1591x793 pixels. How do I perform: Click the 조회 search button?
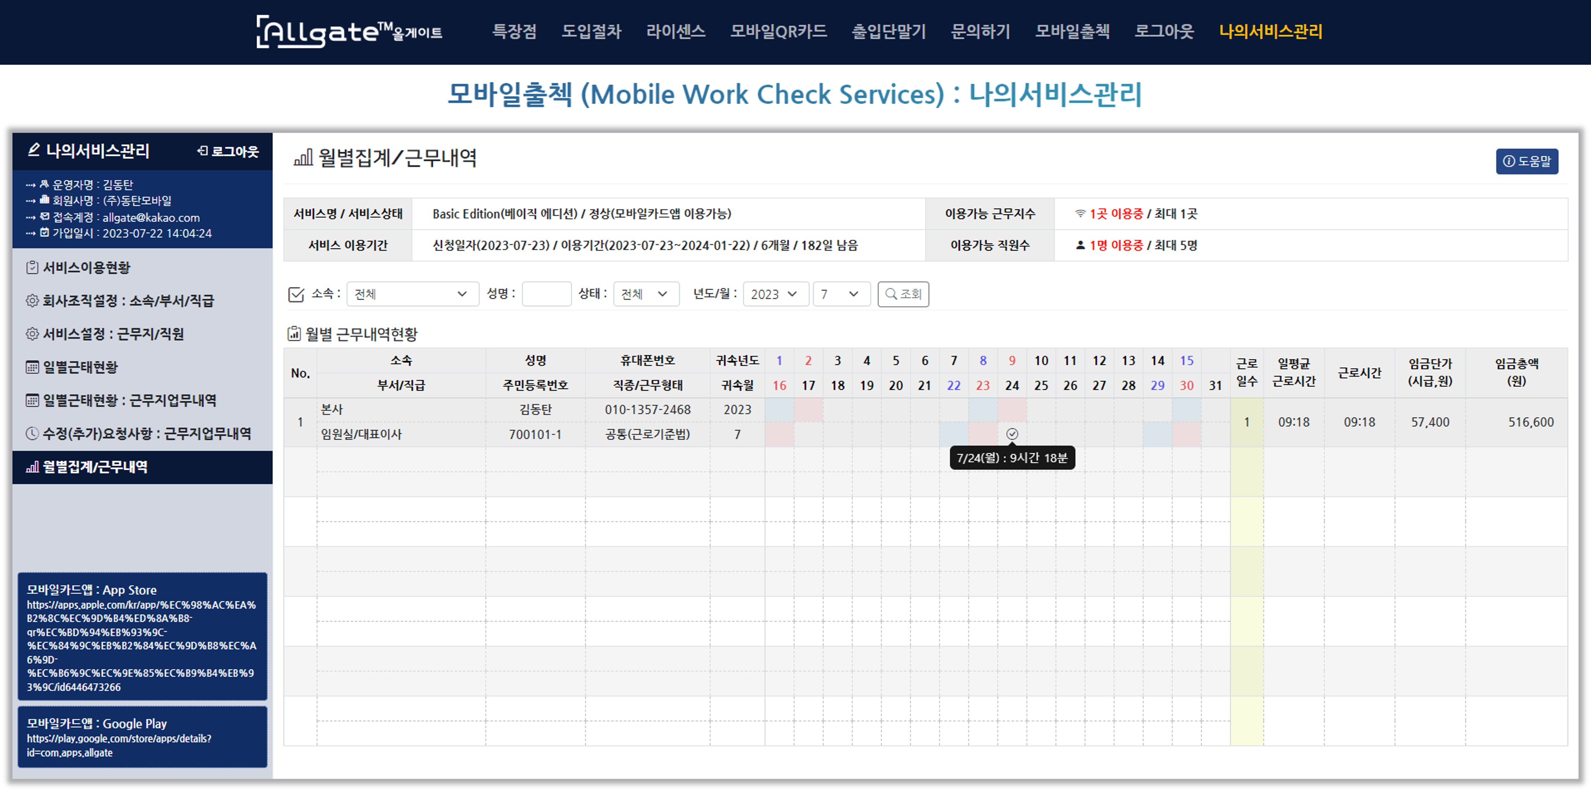pos(903,294)
